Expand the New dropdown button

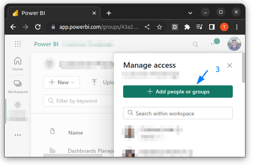(x=61, y=82)
